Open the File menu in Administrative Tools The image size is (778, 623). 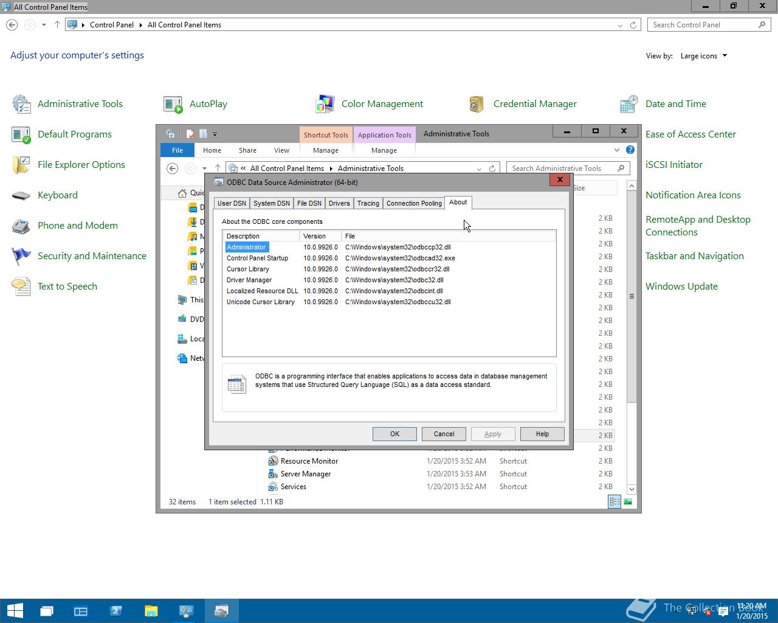177,150
